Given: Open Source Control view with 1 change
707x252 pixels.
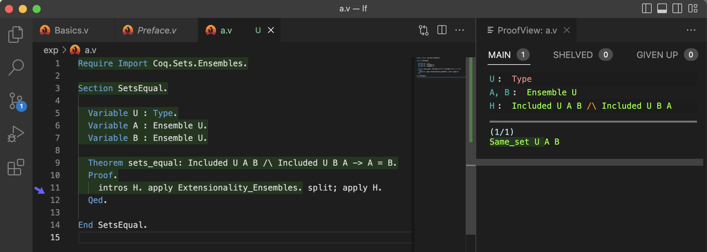Looking at the screenshot, I should 16,101.
